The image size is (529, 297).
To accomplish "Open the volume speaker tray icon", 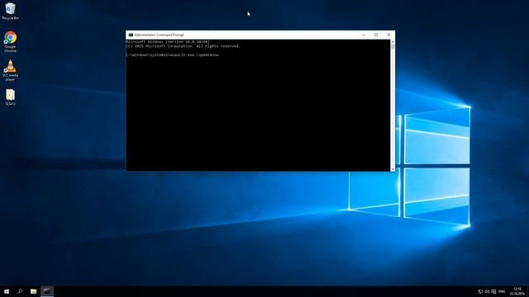I will 487,291.
